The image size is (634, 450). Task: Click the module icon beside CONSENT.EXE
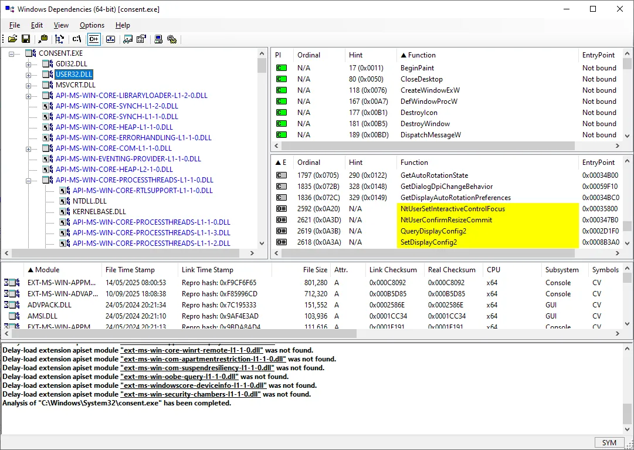point(30,53)
